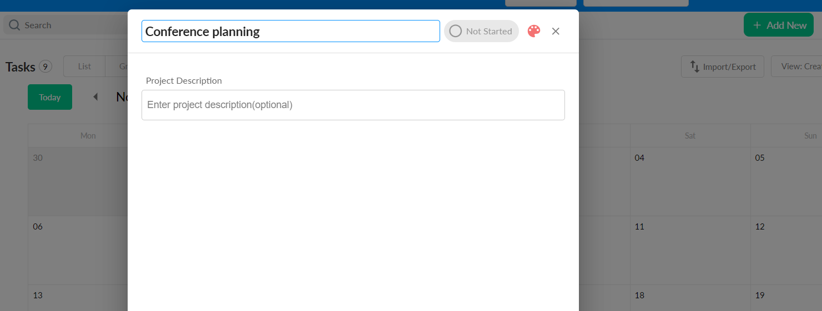Open the Import/Export options
822x311 pixels.
[x=722, y=67]
